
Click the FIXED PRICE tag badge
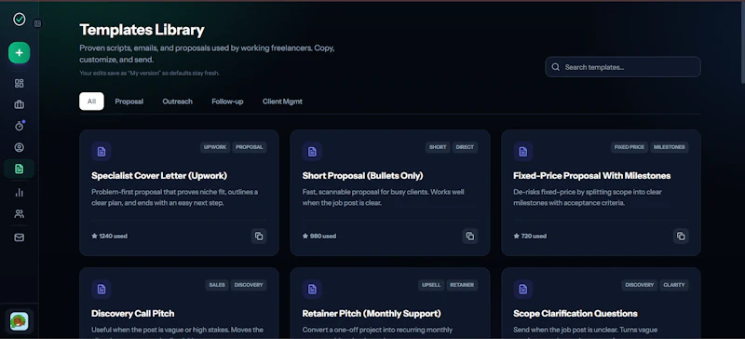pyautogui.click(x=630, y=147)
